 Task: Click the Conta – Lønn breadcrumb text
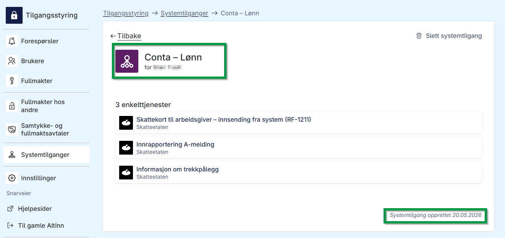(240, 13)
